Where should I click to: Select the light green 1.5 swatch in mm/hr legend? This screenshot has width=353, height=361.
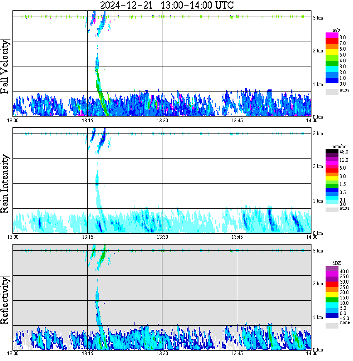(x=332, y=182)
